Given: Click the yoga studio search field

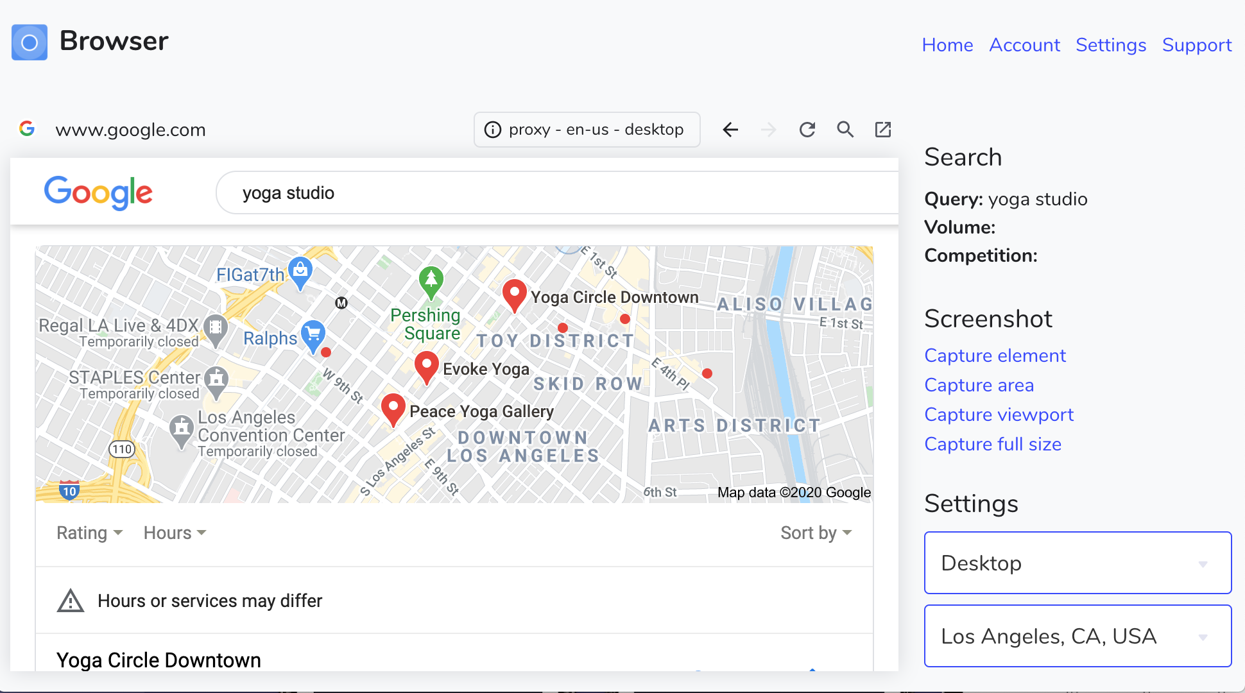Looking at the screenshot, I should click(557, 193).
